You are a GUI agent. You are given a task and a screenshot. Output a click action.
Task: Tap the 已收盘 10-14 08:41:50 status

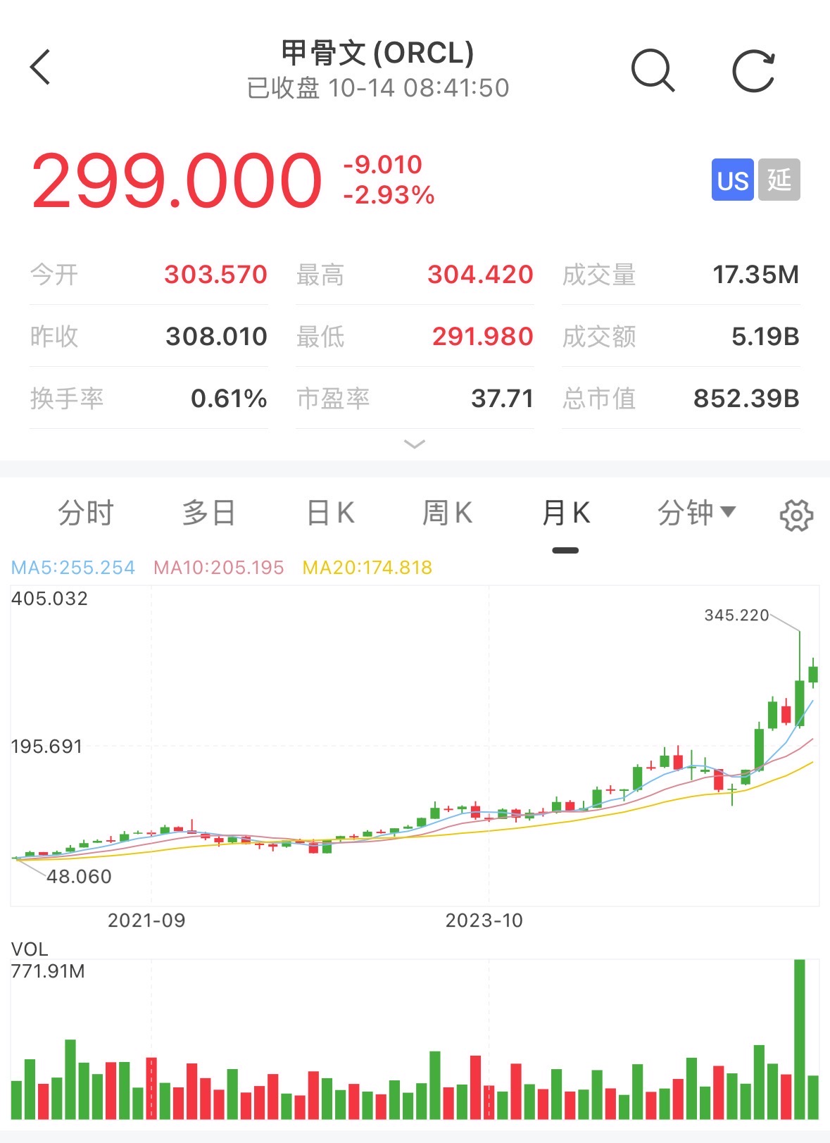click(378, 88)
